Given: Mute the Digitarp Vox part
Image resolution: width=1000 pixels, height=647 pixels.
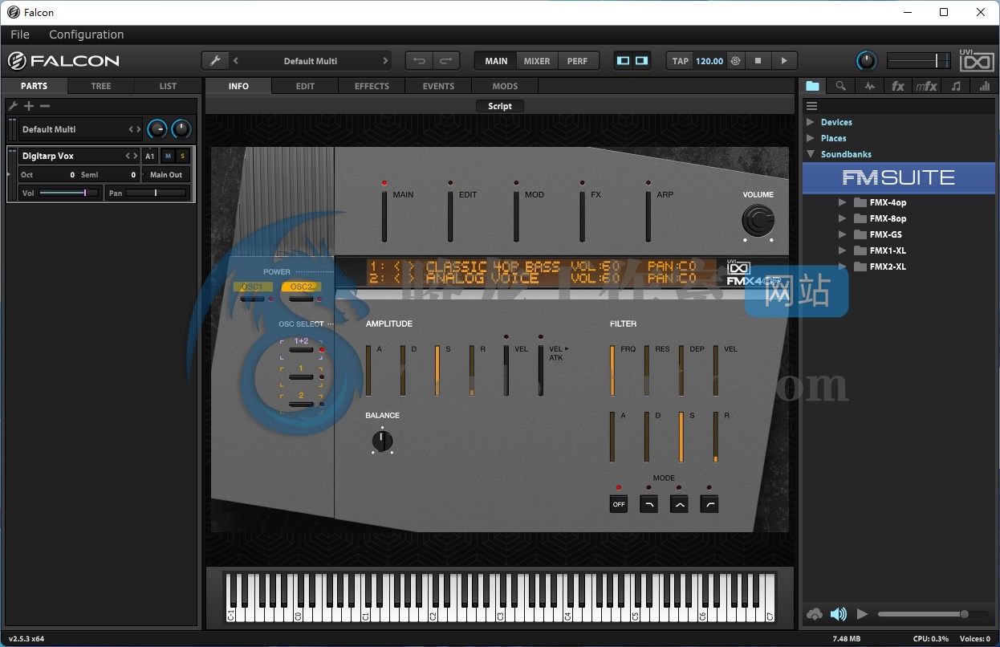Looking at the screenshot, I should click(168, 156).
